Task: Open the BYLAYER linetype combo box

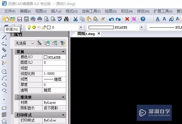Action: pyautogui.click(x=164, y=27)
